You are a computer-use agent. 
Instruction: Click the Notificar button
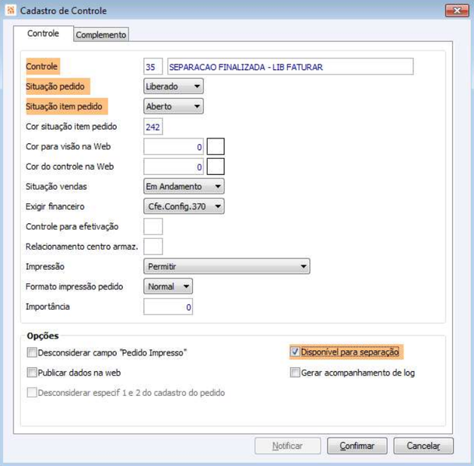pos(287,446)
